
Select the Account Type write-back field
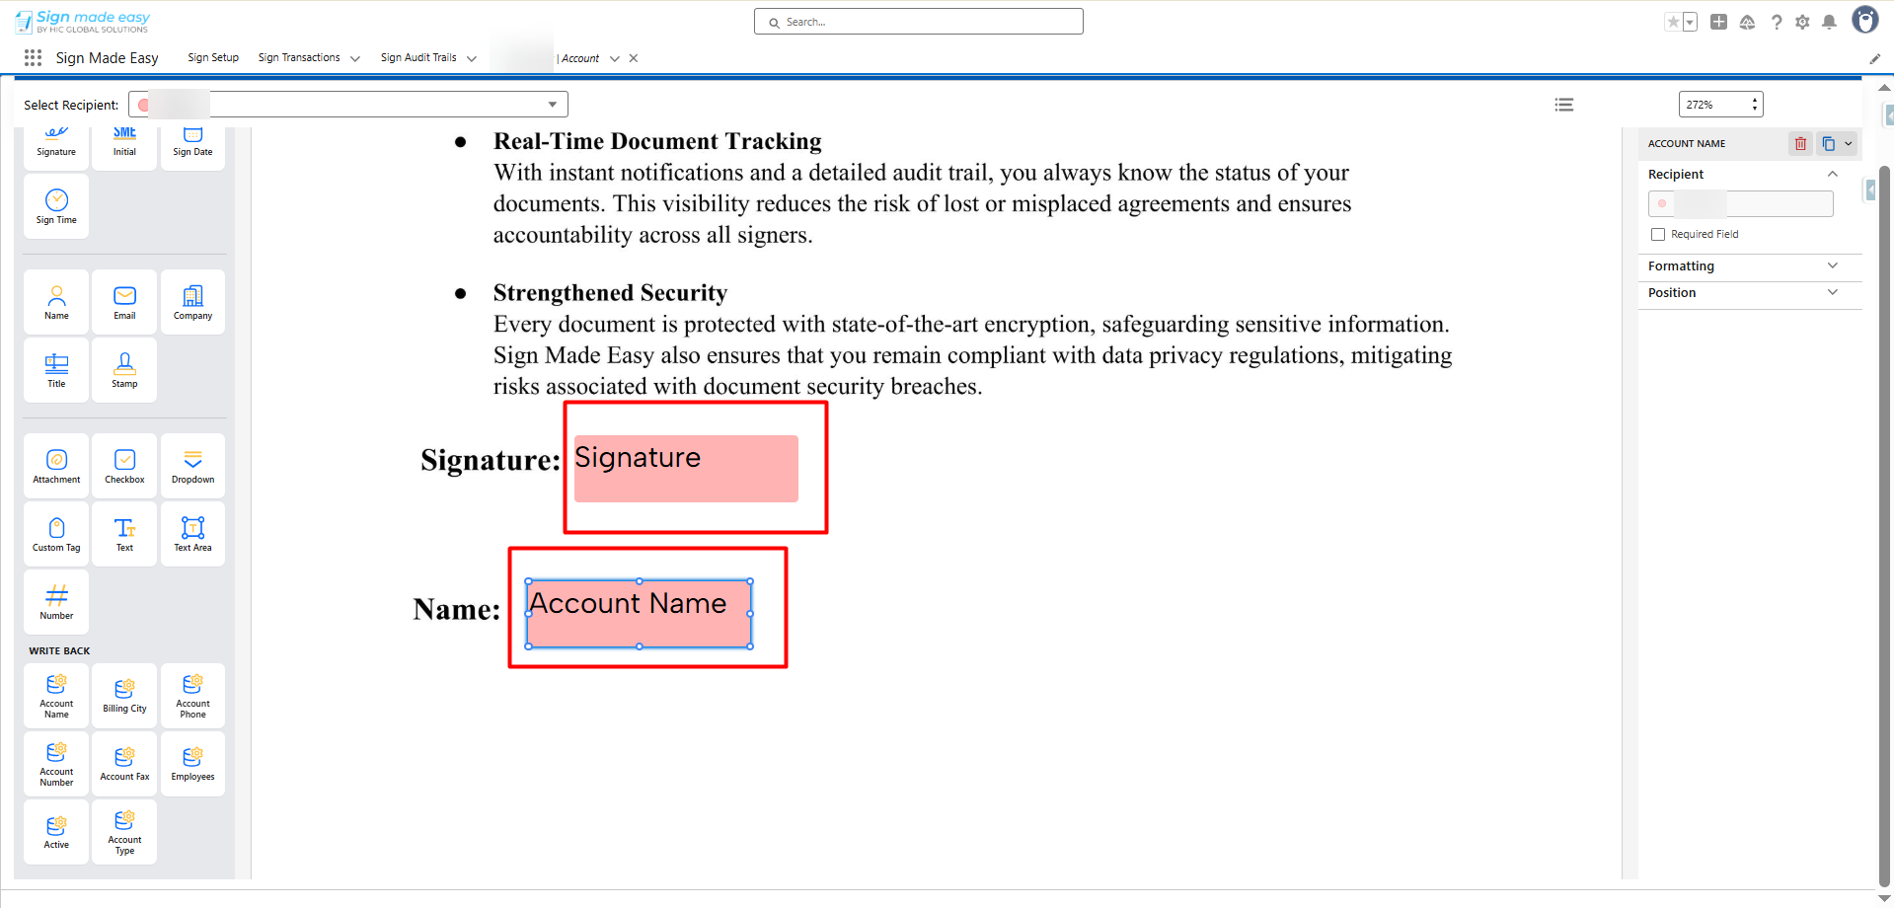[124, 832]
